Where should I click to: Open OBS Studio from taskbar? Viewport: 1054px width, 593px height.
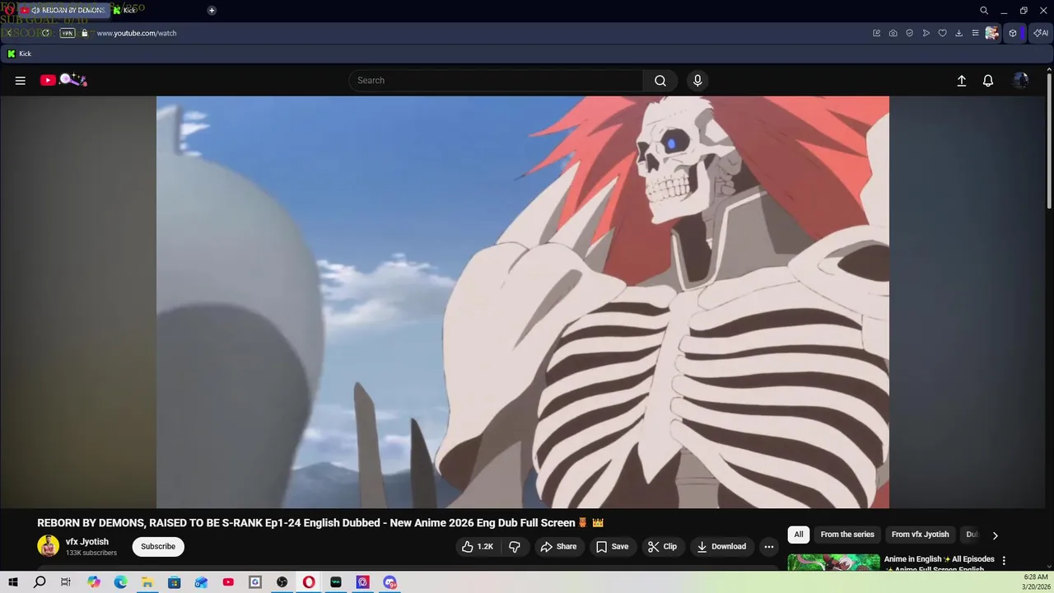(x=282, y=582)
